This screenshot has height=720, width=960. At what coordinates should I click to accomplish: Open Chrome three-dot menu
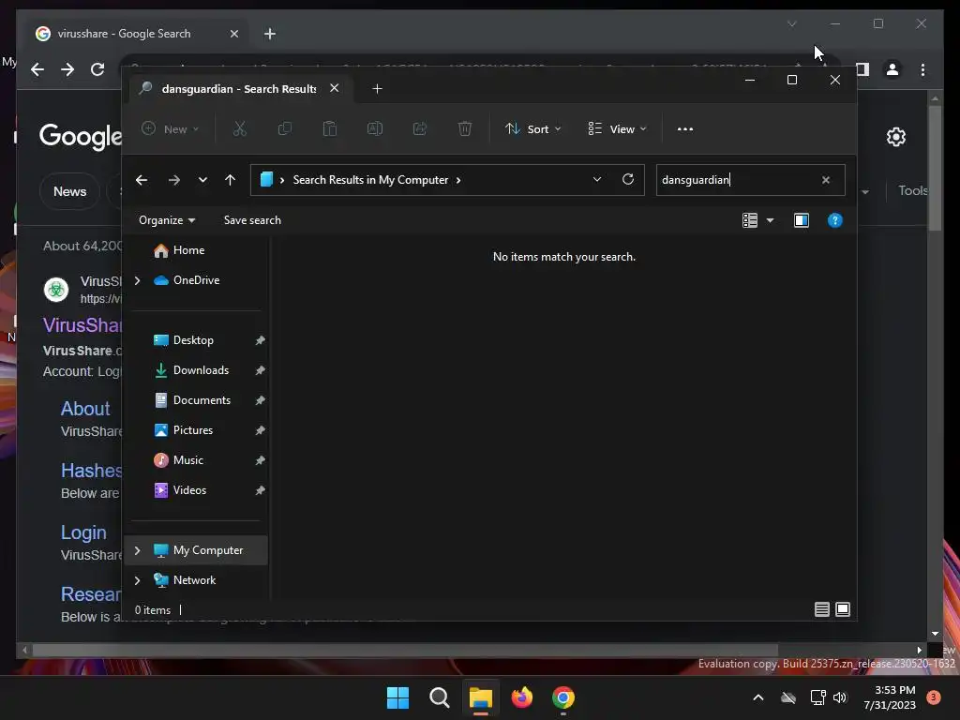[x=922, y=69]
